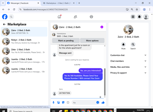
Task: Click the Windows taskbar search box
Action: (29, 111)
